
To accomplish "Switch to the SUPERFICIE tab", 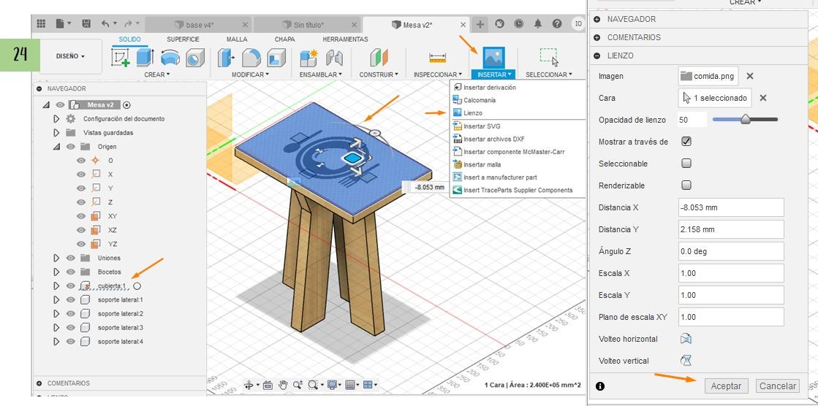I will [x=183, y=39].
